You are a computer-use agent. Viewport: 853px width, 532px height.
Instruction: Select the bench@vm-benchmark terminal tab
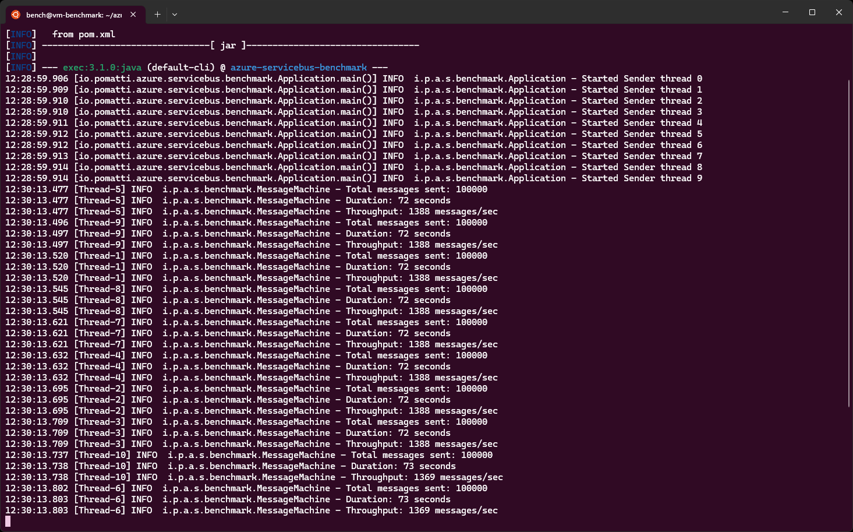(x=74, y=15)
